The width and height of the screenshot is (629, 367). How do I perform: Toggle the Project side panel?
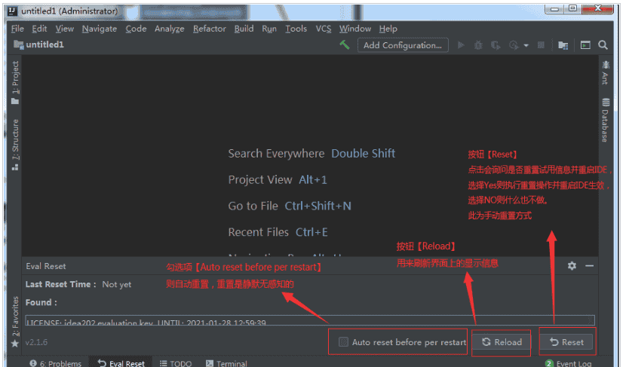pos(14,83)
